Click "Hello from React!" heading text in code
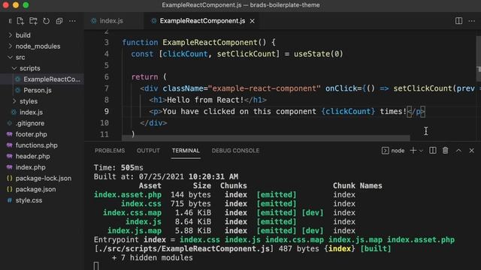Viewport: 481px width, 270px height. [x=205, y=100]
